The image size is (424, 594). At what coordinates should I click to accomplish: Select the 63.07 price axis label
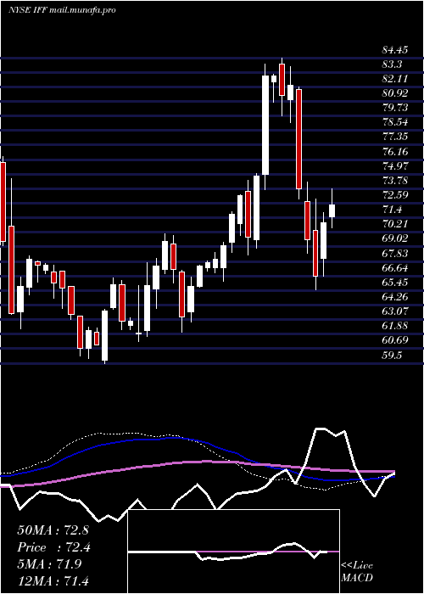394,311
